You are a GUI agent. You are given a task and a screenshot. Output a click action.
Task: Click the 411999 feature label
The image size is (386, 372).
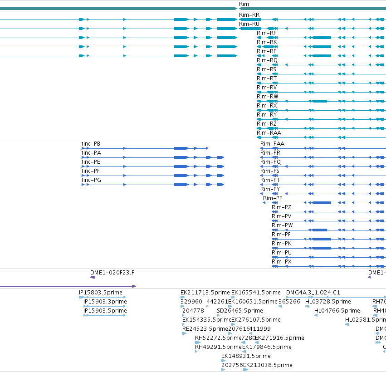(260, 329)
